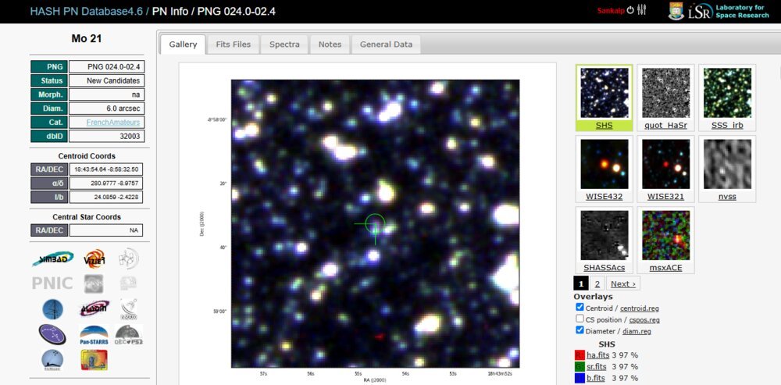Click the 6.0 arcsec diameter value
Screen dimensions: 781x385
click(107, 109)
